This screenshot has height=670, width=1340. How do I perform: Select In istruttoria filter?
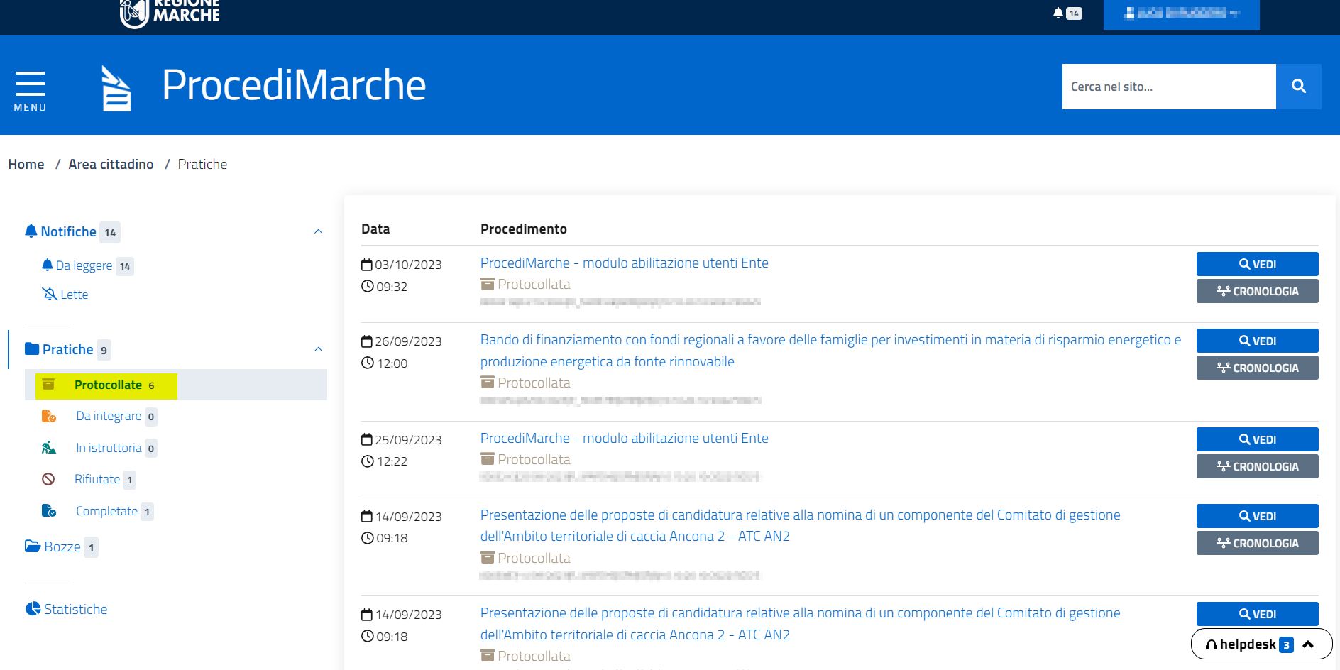click(x=109, y=448)
